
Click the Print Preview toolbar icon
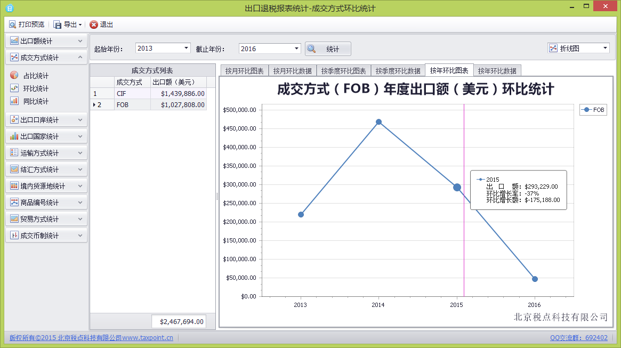pos(12,25)
